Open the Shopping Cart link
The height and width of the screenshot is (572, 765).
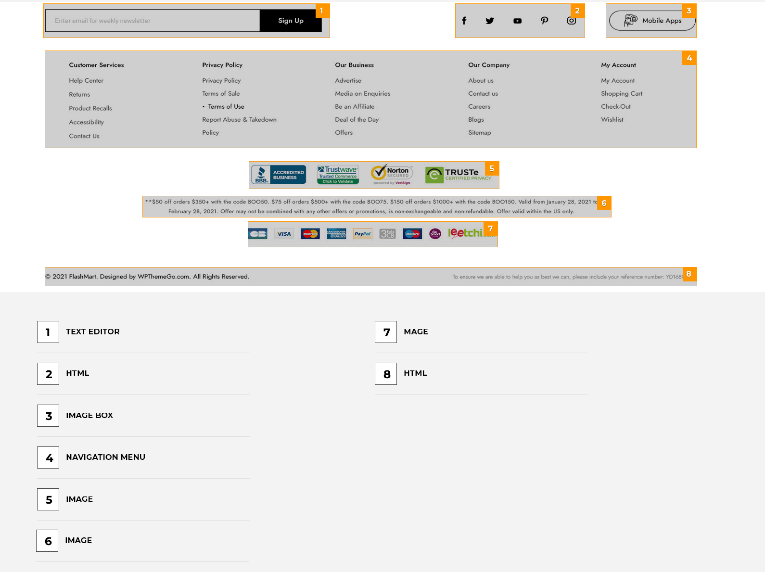pos(622,94)
